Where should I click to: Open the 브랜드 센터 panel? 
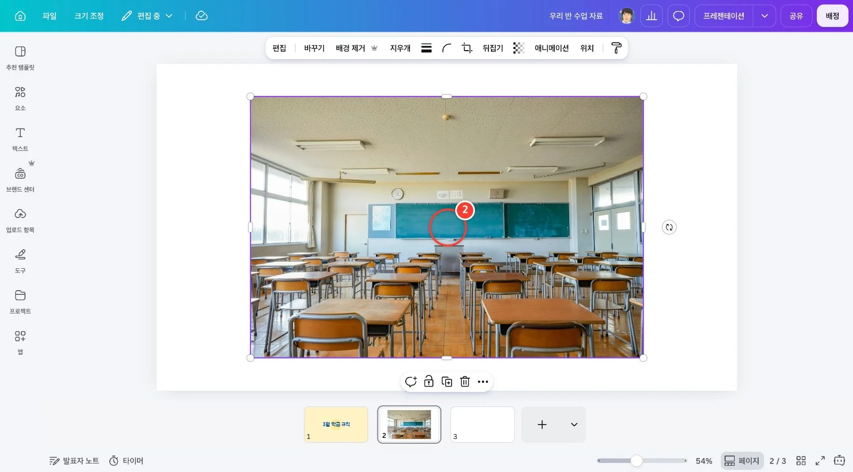click(20, 180)
